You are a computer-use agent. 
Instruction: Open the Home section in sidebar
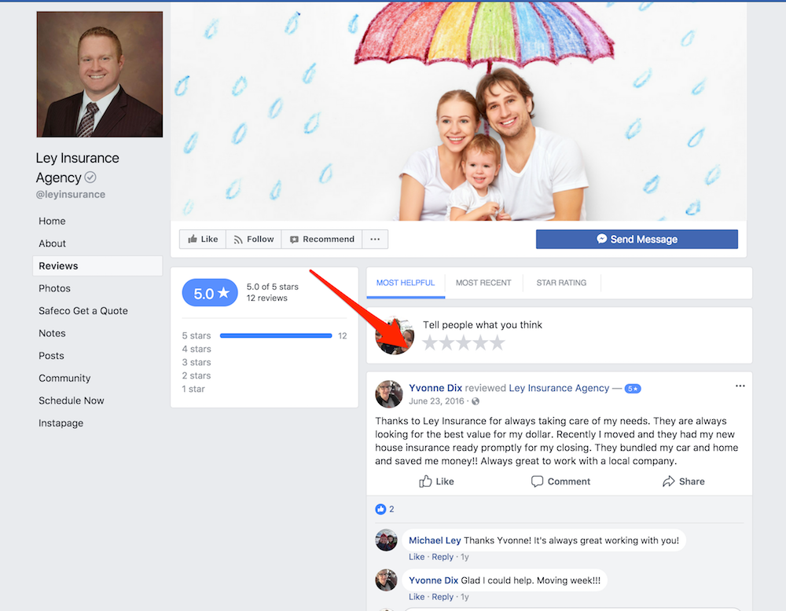pos(52,221)
